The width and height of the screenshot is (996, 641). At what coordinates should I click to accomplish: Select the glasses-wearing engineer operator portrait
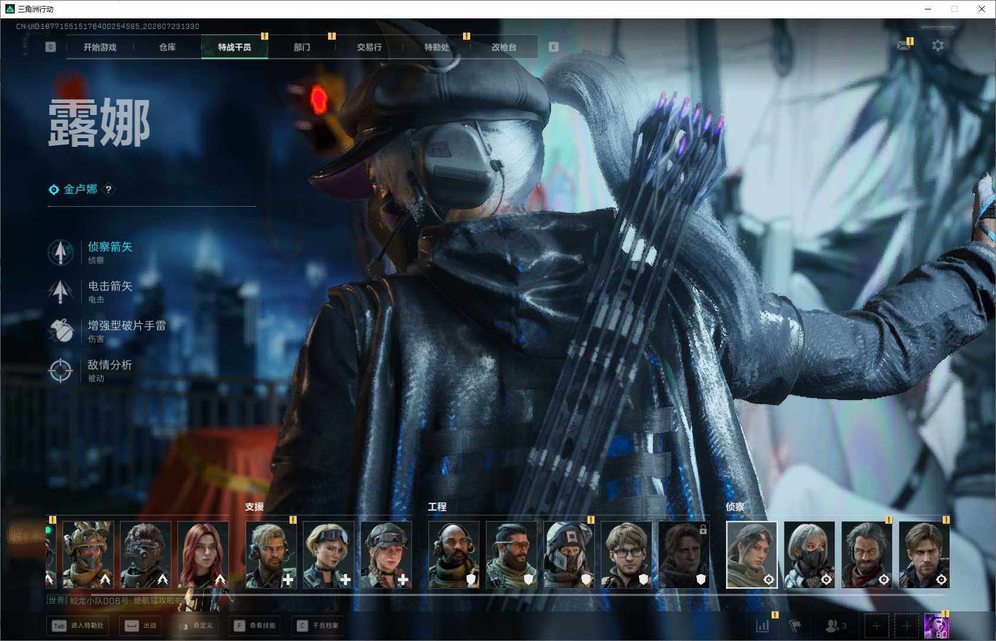click(x=626, y=555)
